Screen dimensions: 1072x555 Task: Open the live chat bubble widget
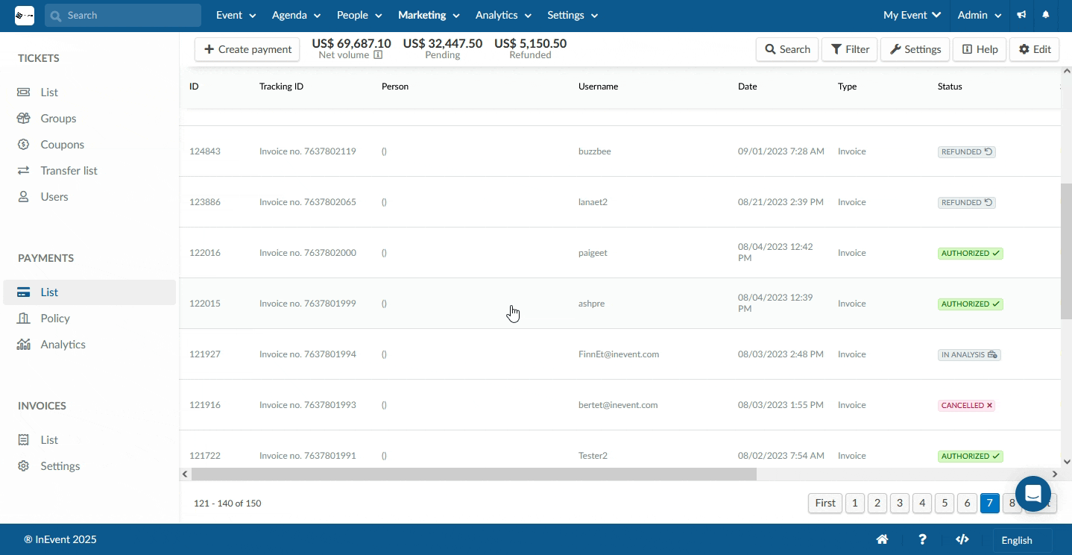click(x=1032, y=493)
